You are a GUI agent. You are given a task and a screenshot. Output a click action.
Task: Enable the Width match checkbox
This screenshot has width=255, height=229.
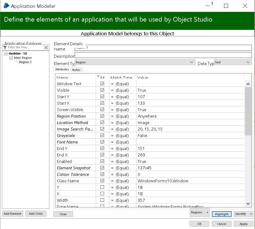(x=102, y=200)
